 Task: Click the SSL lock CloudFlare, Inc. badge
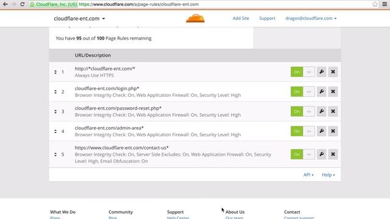54,4
